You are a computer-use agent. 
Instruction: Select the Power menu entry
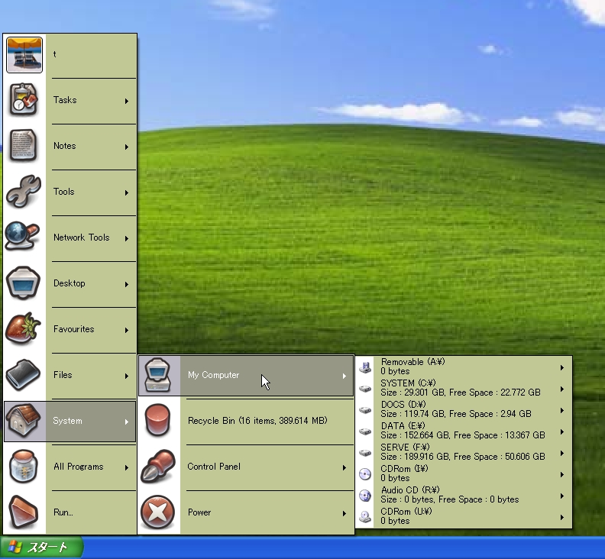pyautogui.click(x=246, y=512)
